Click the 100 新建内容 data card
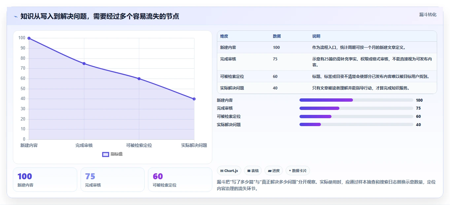Screen dimensions: 450x205 pyautogui.click(x=45, y=180)
